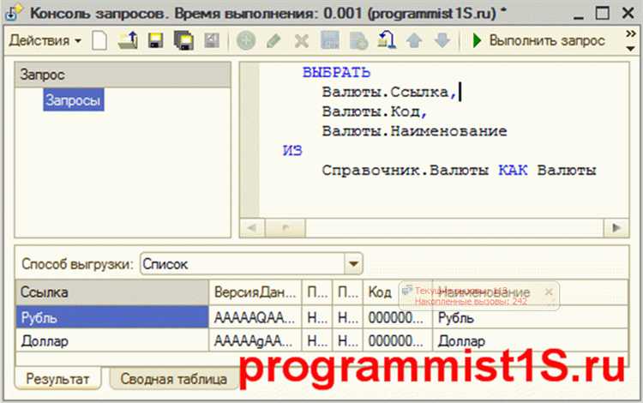Click the ВерсияДан... column header

tap(255, 292)
